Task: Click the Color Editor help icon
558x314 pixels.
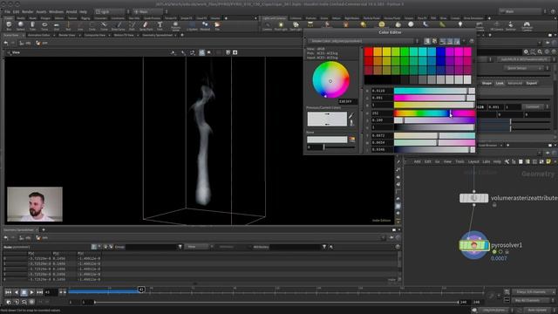Action: tap(472, 41)
